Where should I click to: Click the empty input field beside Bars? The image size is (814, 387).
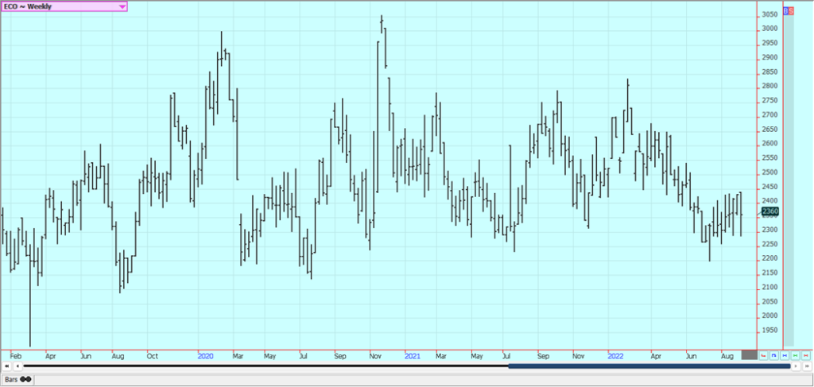pos(423,379)
